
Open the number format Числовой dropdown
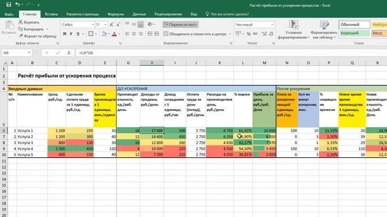[x=272, y=25]
